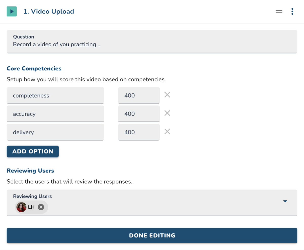Click the '1. Video Upload' title
This screenshot has height=250, width=304.
tap(49, 11)
